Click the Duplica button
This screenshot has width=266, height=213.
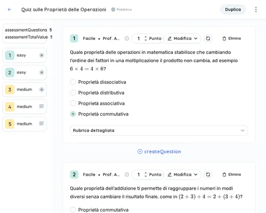pyautogui.click(x=233, y=9)
